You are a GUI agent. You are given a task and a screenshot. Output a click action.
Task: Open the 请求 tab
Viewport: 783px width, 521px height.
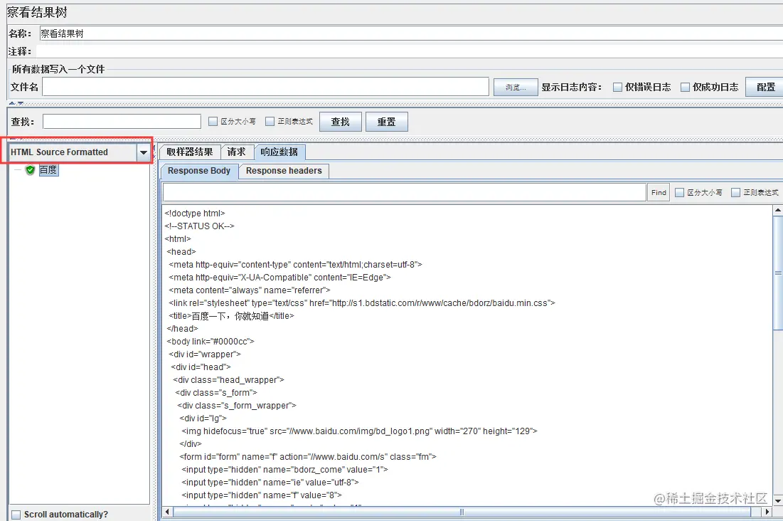click(237, 152)
